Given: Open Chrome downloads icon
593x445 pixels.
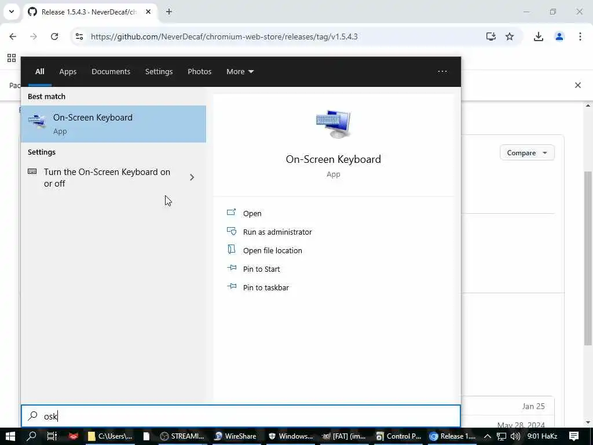Looking at the screenshot, I should click(538, 37).
